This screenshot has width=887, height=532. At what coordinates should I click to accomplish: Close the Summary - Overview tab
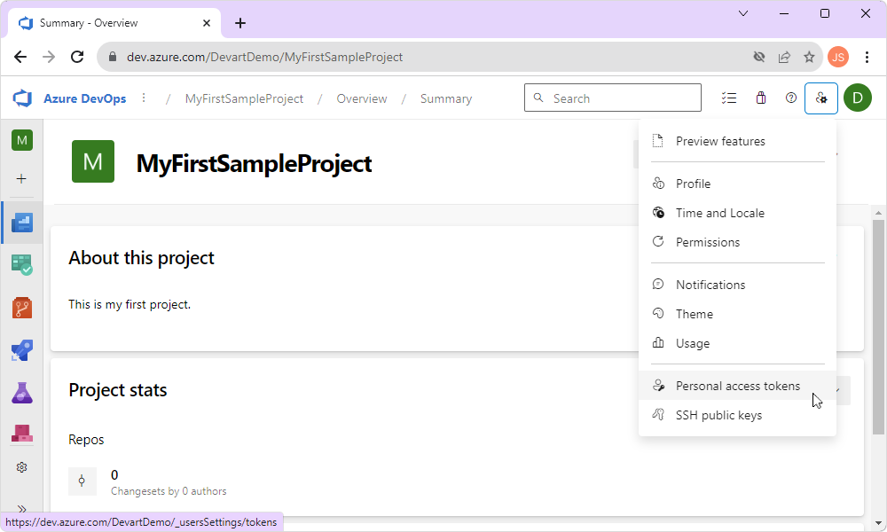tap(207, 23)
